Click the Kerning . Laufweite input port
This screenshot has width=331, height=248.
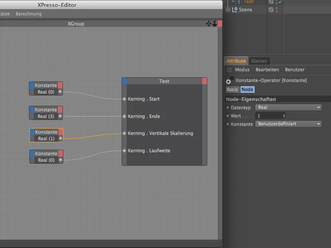(x=125, y=150)
